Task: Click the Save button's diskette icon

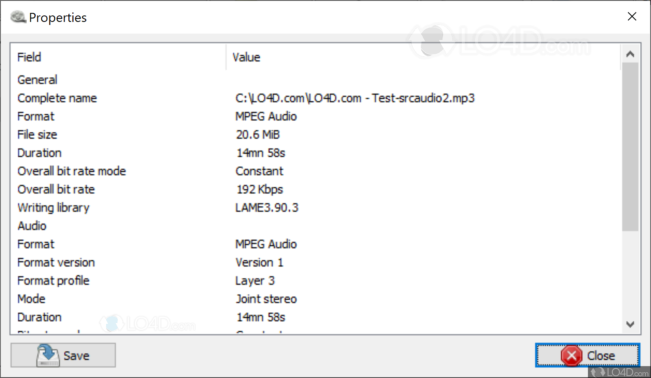Action: 47,355
